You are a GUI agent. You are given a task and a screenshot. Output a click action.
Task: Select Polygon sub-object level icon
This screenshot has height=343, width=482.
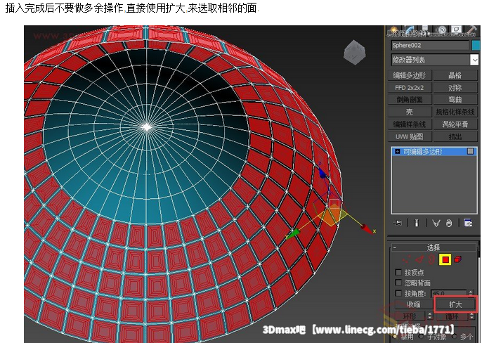445,259
